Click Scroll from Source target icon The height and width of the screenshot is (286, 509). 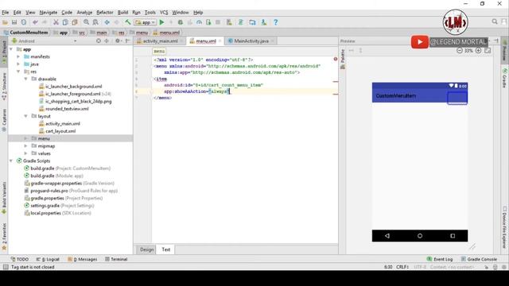click(99, 41)
